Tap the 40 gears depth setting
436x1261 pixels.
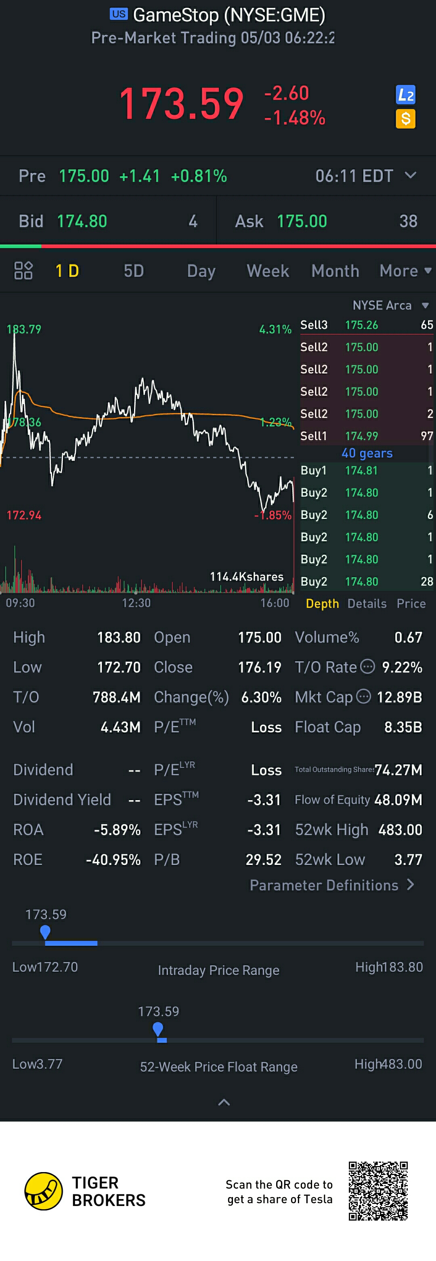coord(367,453)
